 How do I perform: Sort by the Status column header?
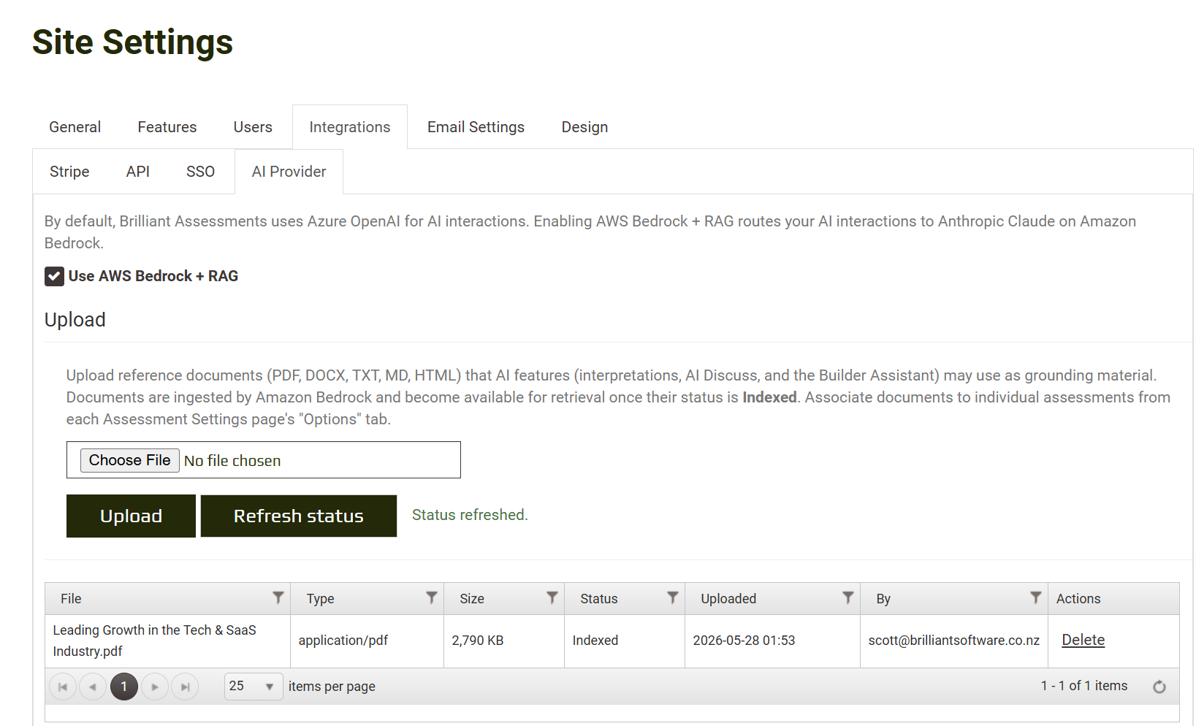[x=599, y=598]
